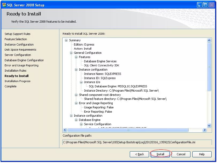Select Usage Reporting: False row

pyautogui.click(x=99, y=107)
